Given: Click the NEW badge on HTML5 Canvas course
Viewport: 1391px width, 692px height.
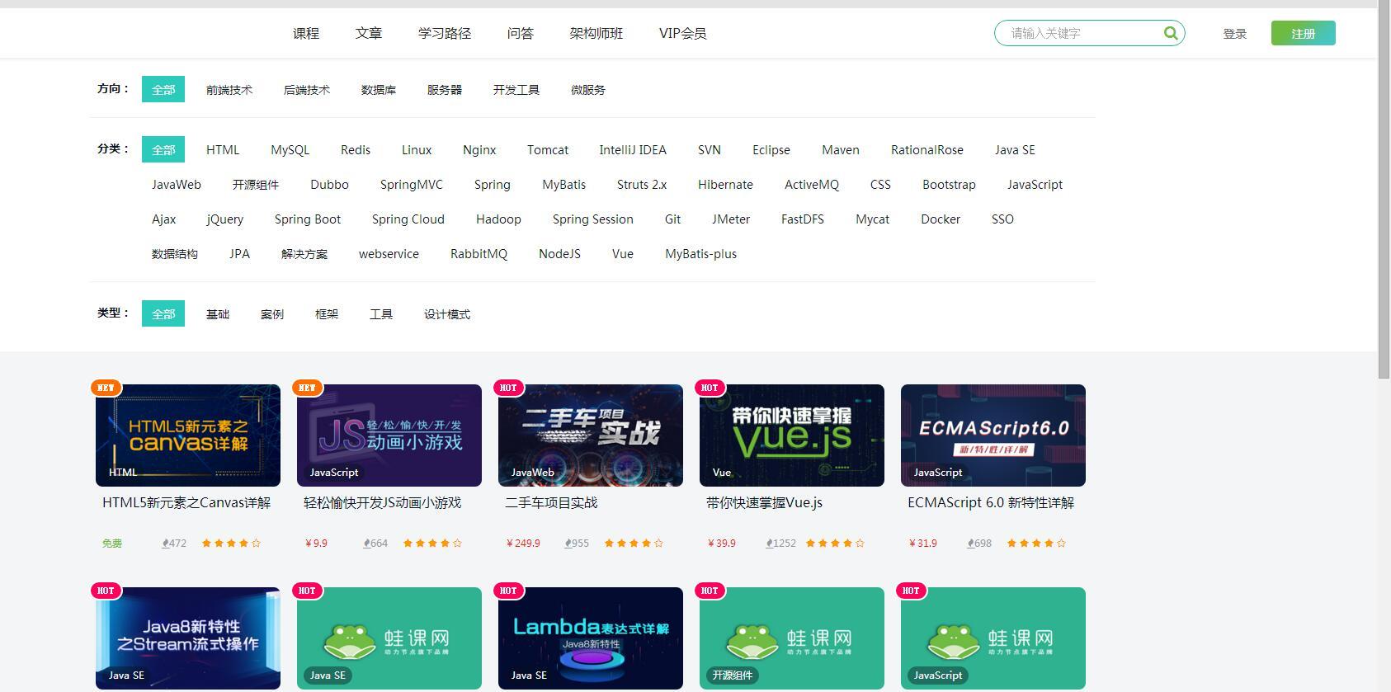Looking at the screenshot, I should coord(106,388).
